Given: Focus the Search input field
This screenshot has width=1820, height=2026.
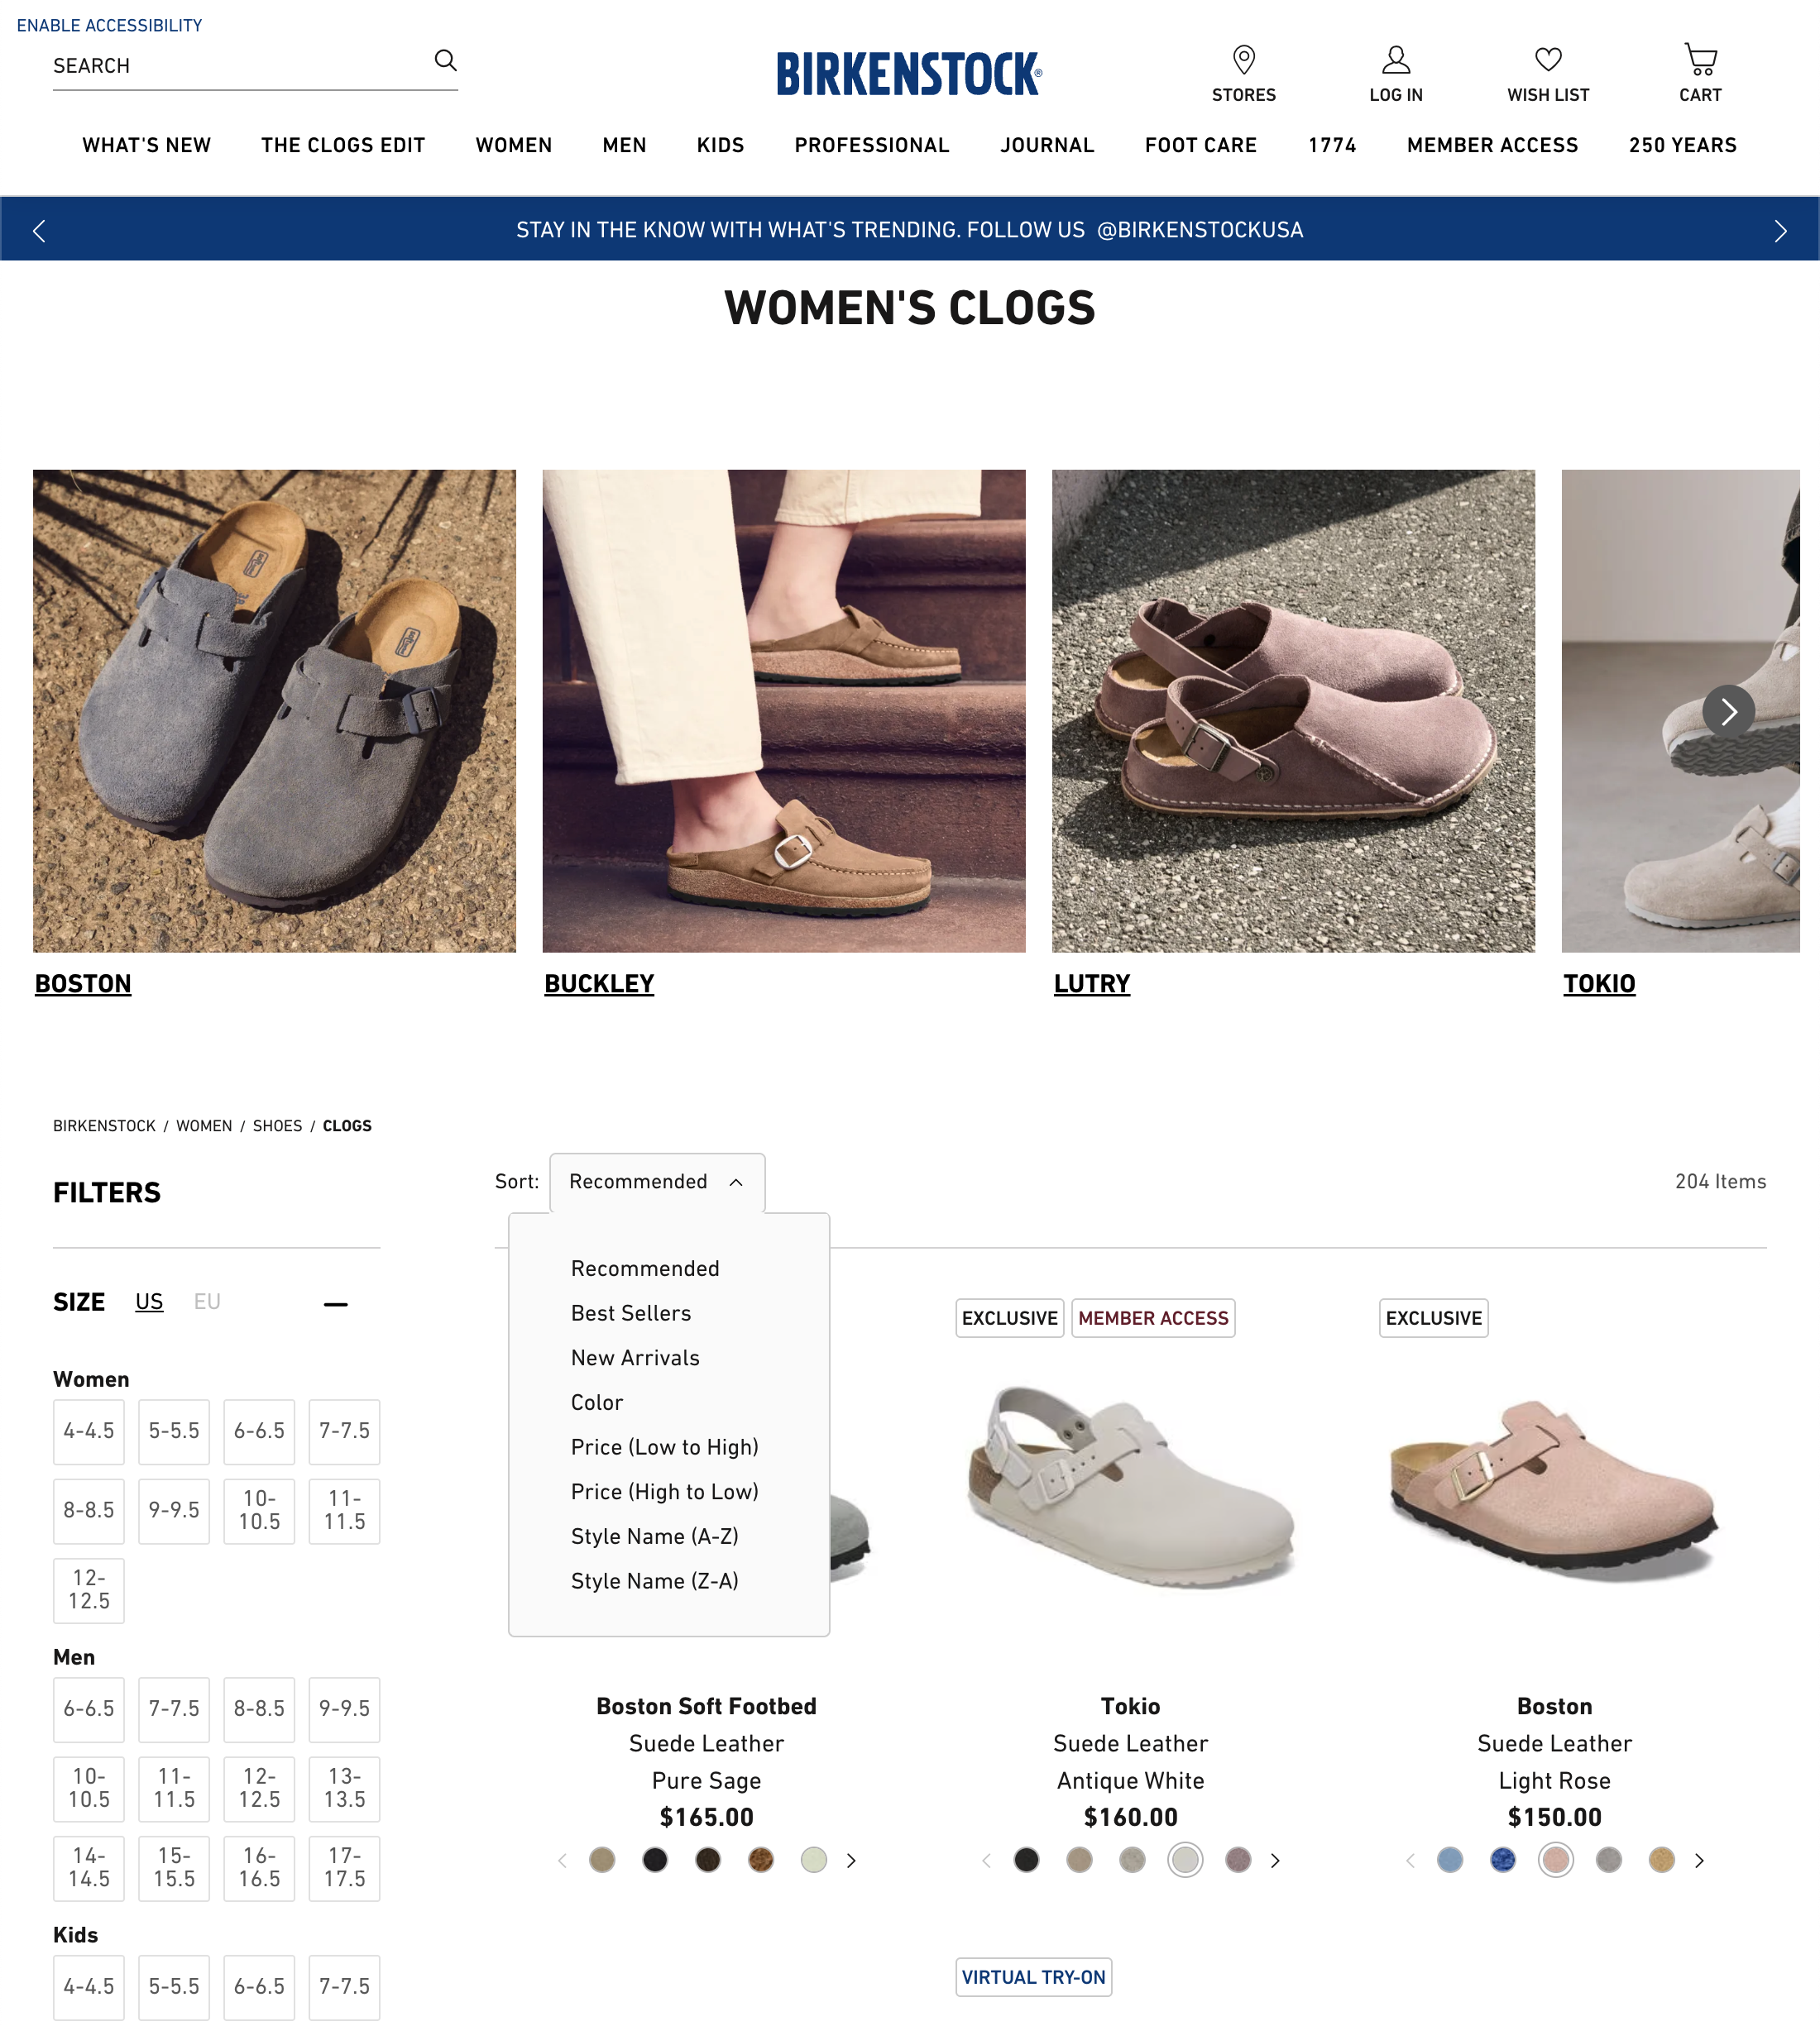Looking at the screenshot, I should click(240, 66).
